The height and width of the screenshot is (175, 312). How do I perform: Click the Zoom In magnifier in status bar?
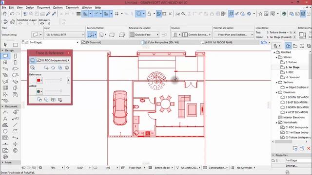coord(34,168)
